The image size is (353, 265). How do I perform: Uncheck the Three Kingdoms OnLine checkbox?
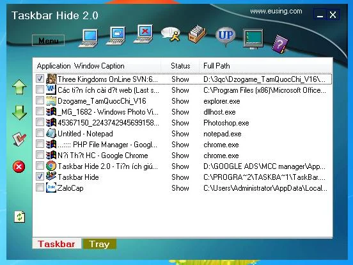click(40, 79)
